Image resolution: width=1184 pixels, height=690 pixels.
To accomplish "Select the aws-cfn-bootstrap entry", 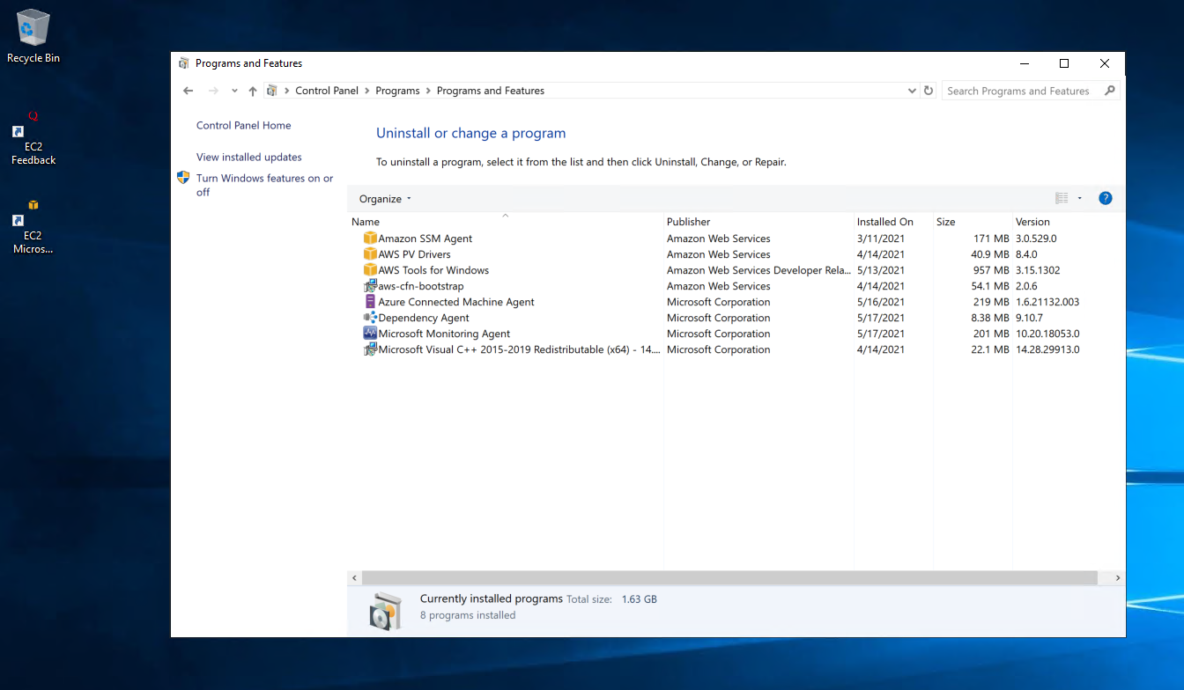I will pos(421,286).
